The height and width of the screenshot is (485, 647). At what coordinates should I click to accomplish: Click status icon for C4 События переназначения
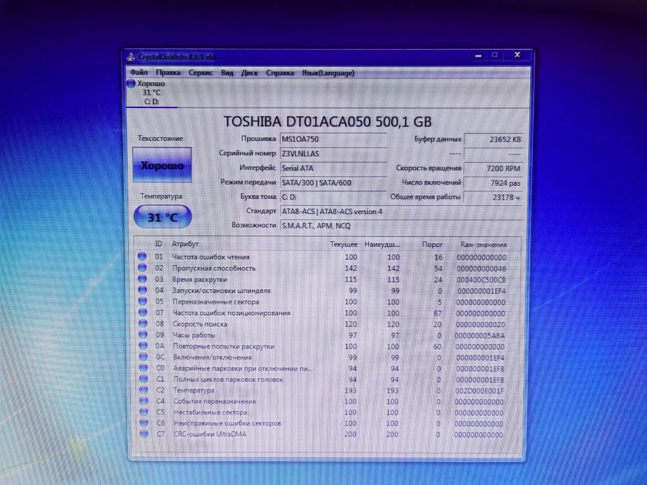[x=143, y=400]
